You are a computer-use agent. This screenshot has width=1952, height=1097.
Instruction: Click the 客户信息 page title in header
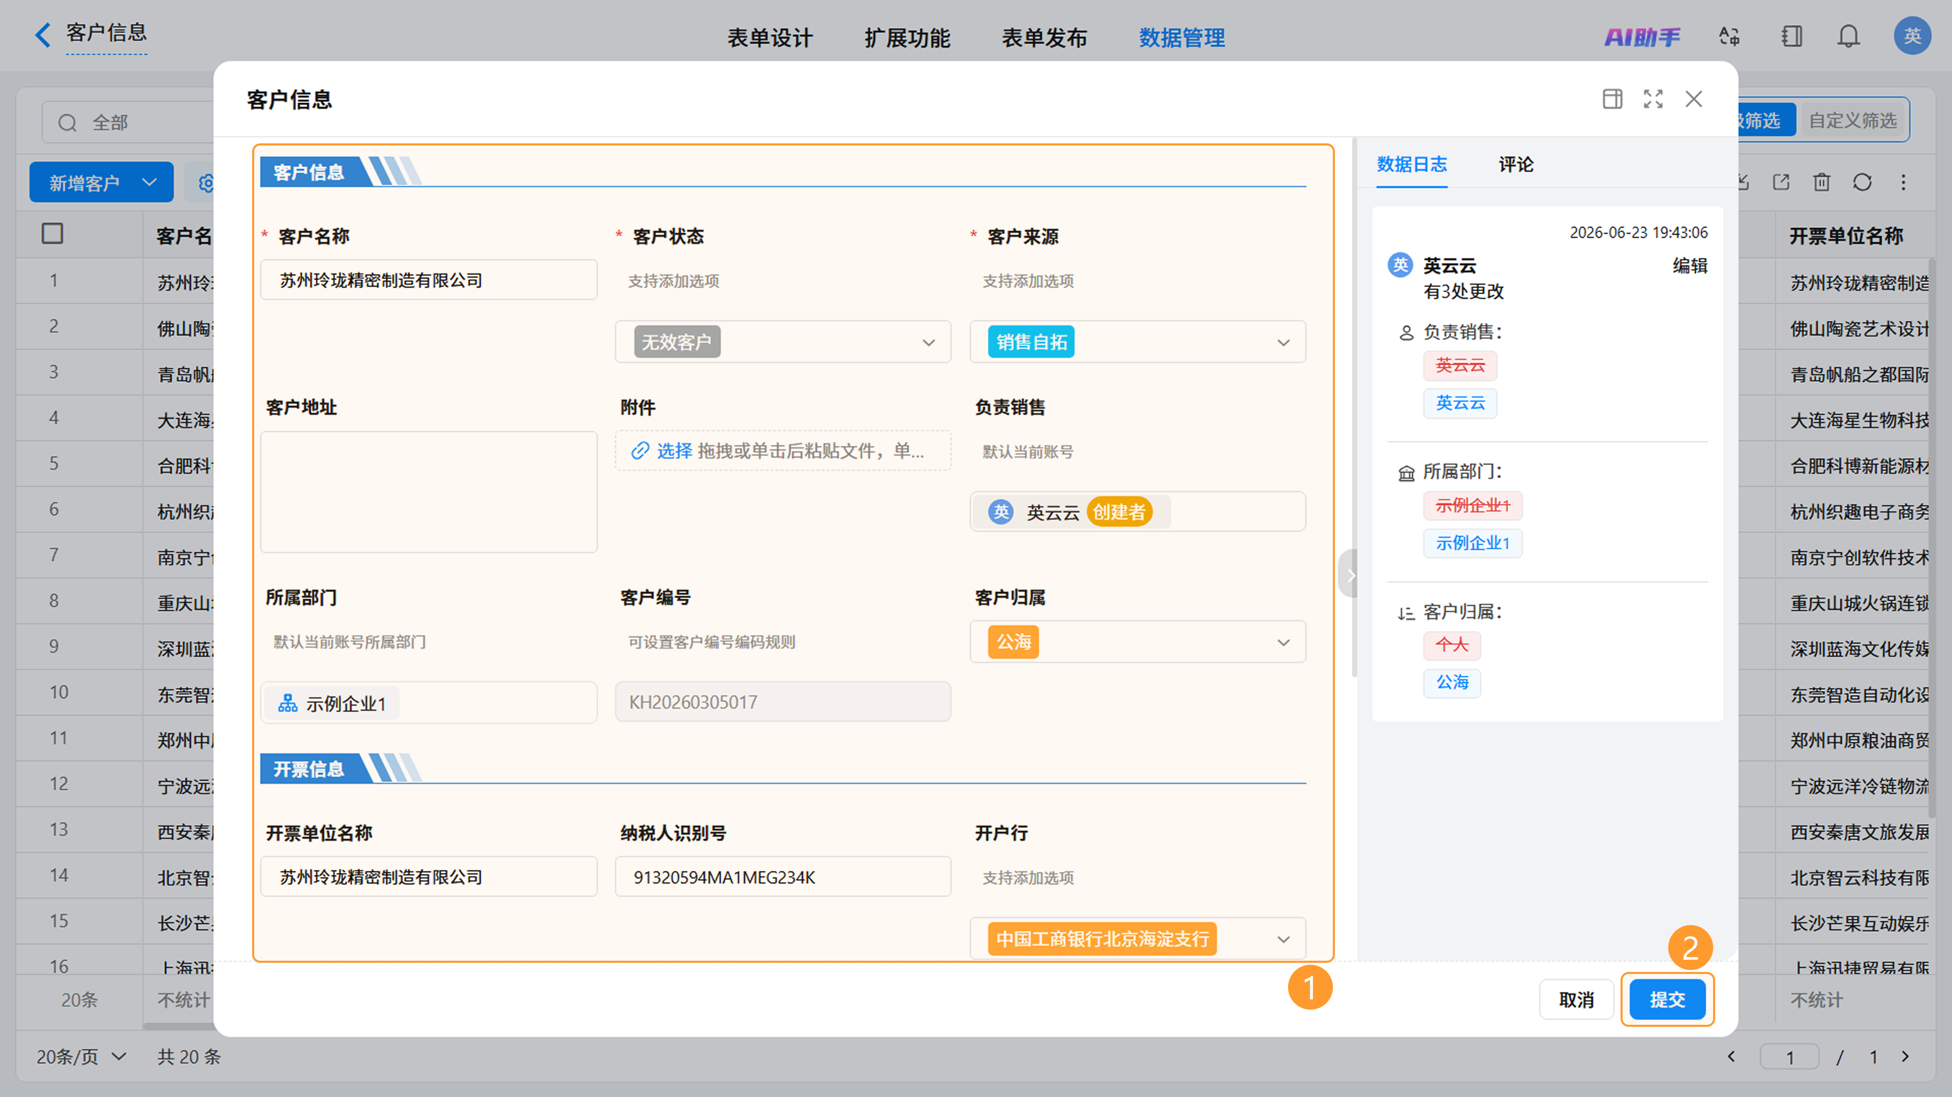(106, 33)
